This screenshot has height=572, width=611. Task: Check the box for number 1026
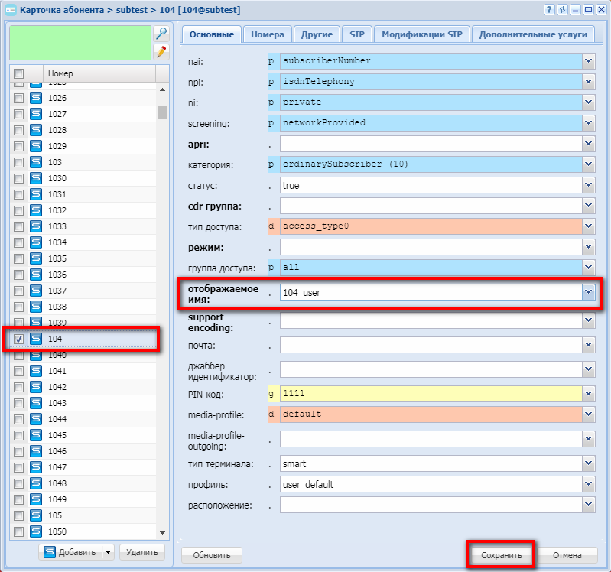pos(18,98)
